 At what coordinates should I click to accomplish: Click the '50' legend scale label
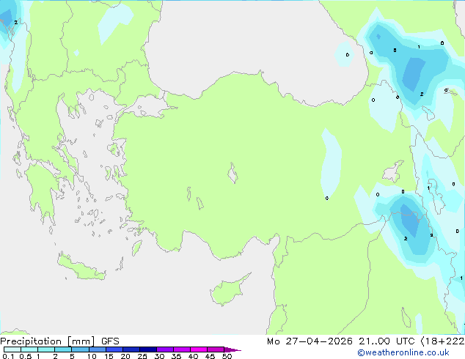point(227,356)
